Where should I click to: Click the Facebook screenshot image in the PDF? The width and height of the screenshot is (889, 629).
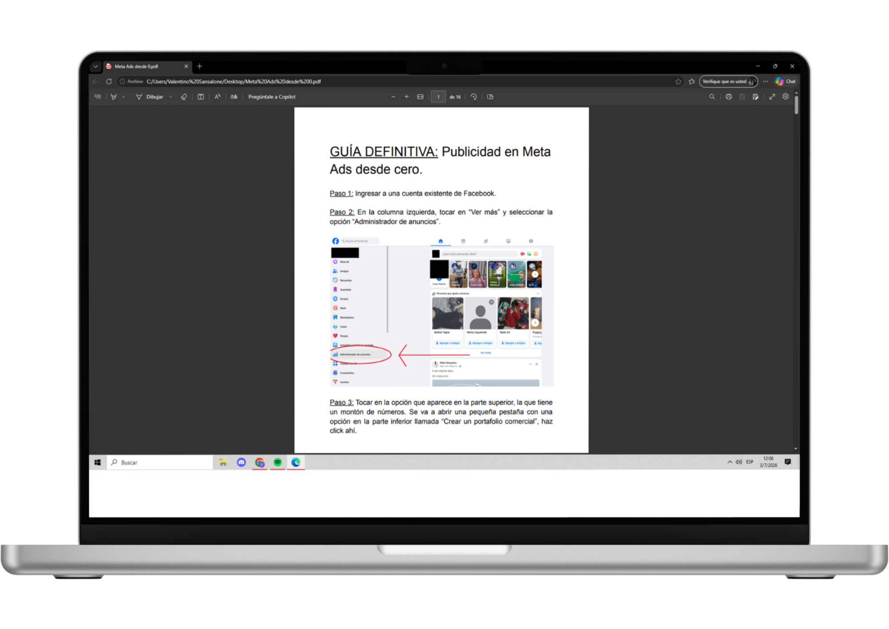(442, 311)
